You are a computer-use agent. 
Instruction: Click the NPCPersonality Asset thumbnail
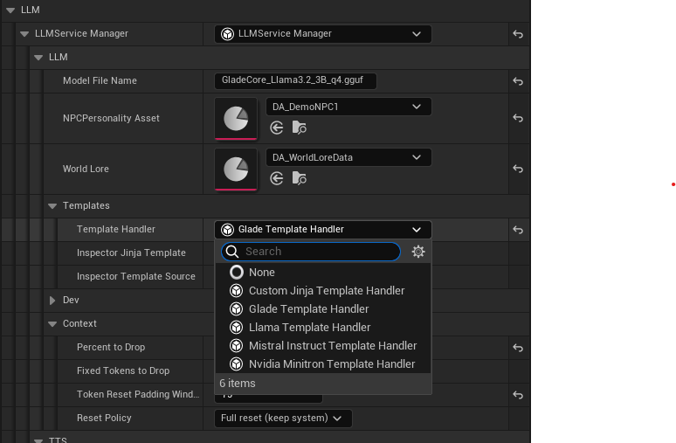tap(236, 119)
